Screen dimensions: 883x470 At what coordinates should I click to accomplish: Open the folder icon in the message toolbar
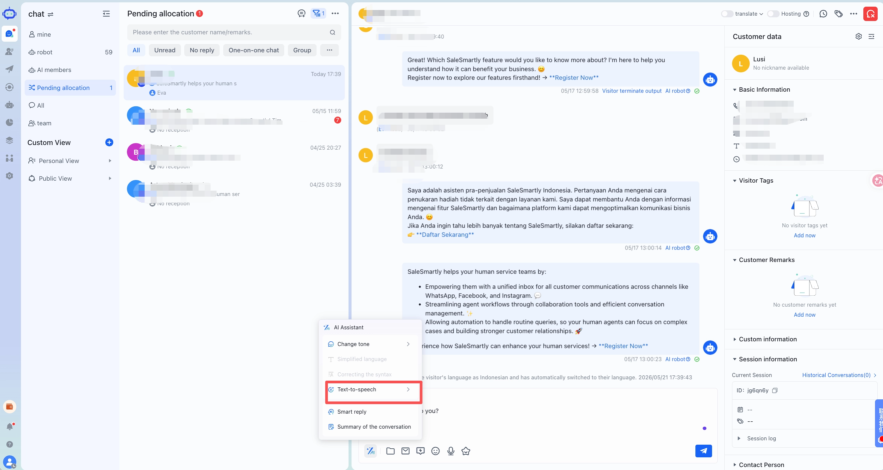(390, 451)
